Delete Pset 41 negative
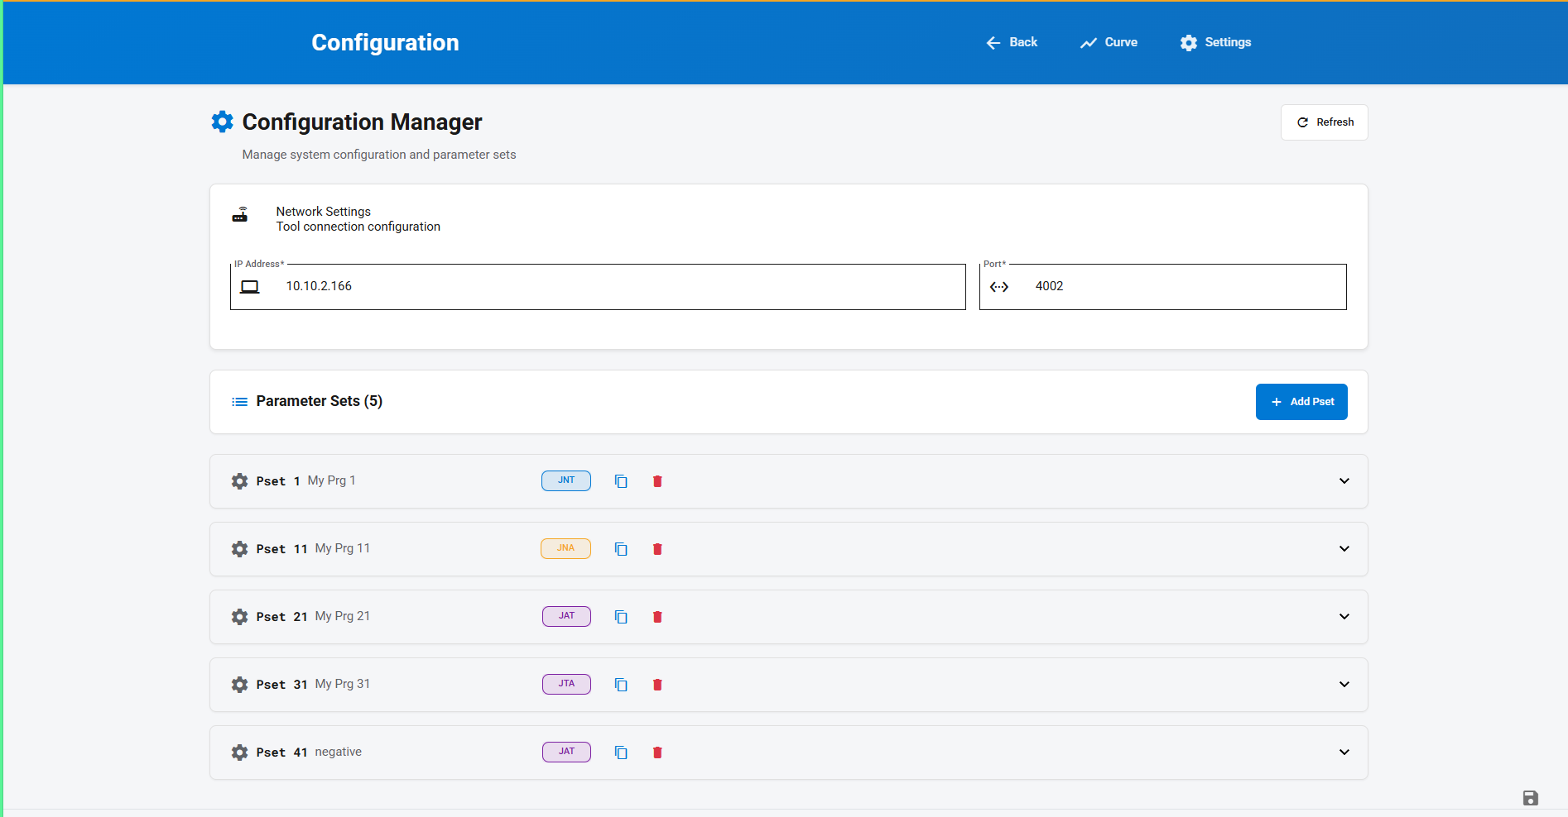 tap(657, 752)
